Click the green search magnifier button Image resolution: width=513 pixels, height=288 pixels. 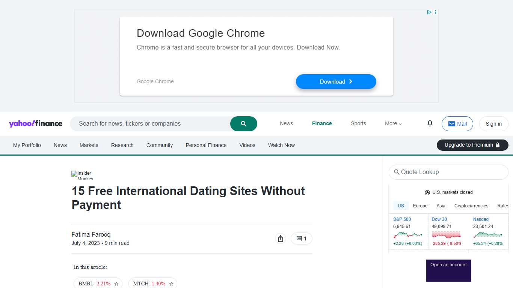click(243, 123)
